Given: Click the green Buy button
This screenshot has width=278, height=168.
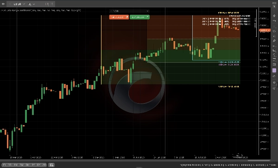Looking at the screenshot, I should click(139, 17).
